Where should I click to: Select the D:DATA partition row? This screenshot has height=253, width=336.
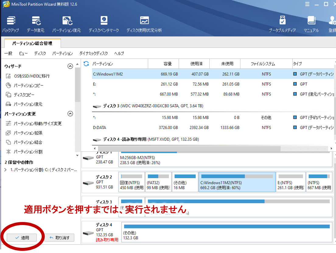pos(213,128)
